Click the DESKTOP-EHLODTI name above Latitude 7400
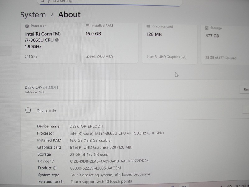Screen dimensions: 249x187 [41, 87]
